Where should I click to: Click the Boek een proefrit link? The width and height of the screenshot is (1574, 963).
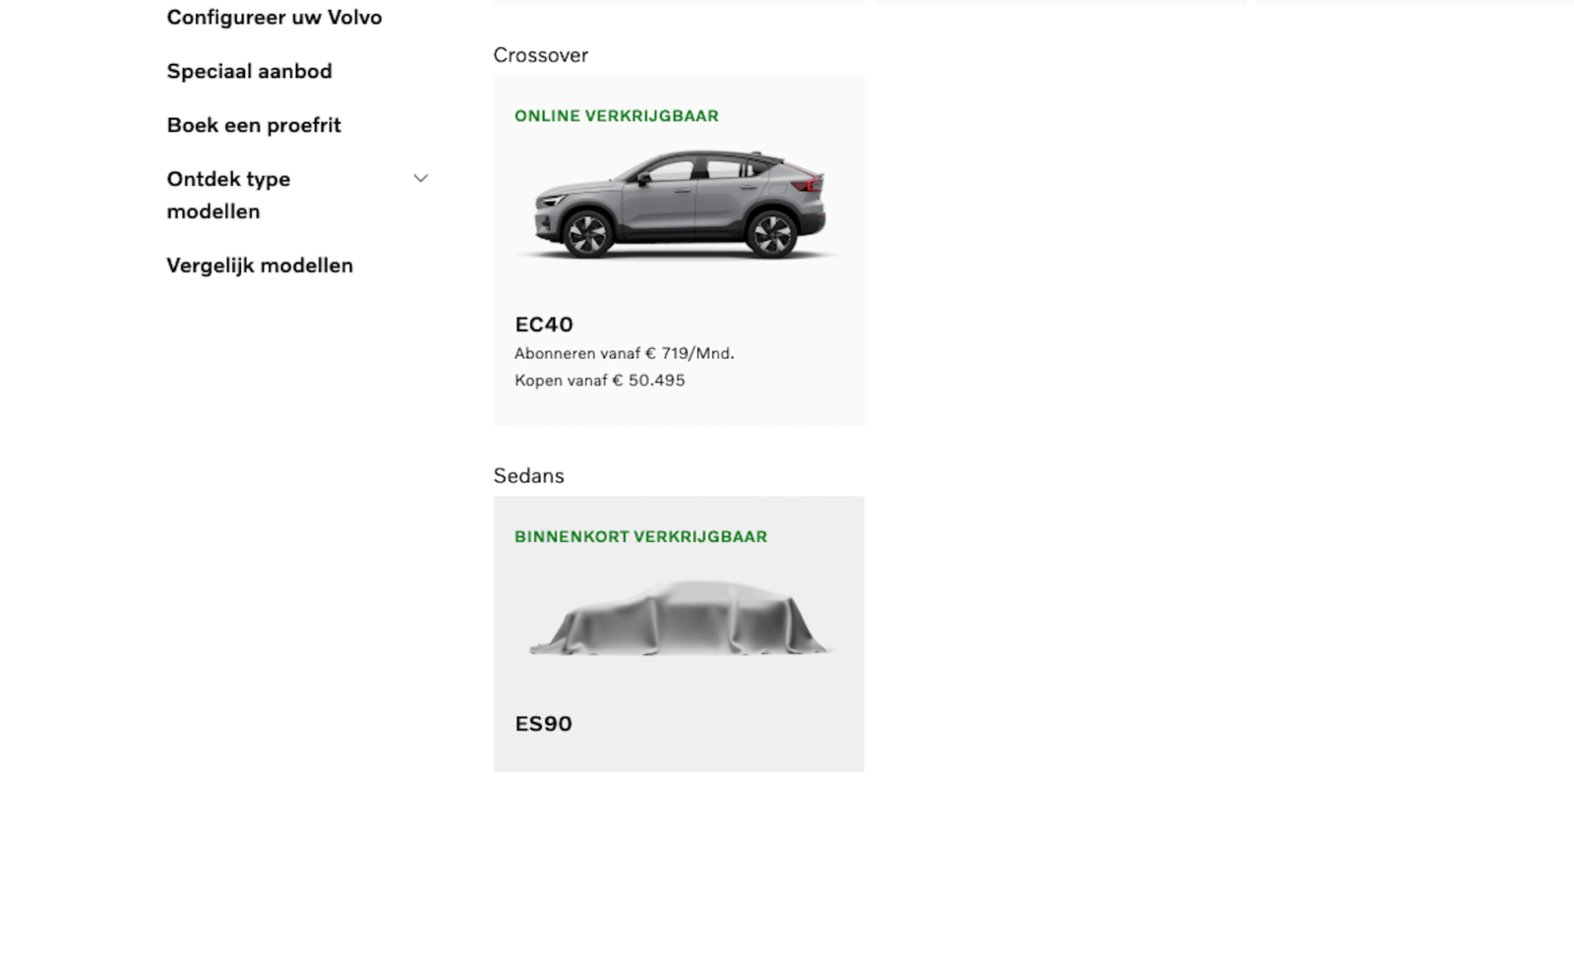(254, 125)
